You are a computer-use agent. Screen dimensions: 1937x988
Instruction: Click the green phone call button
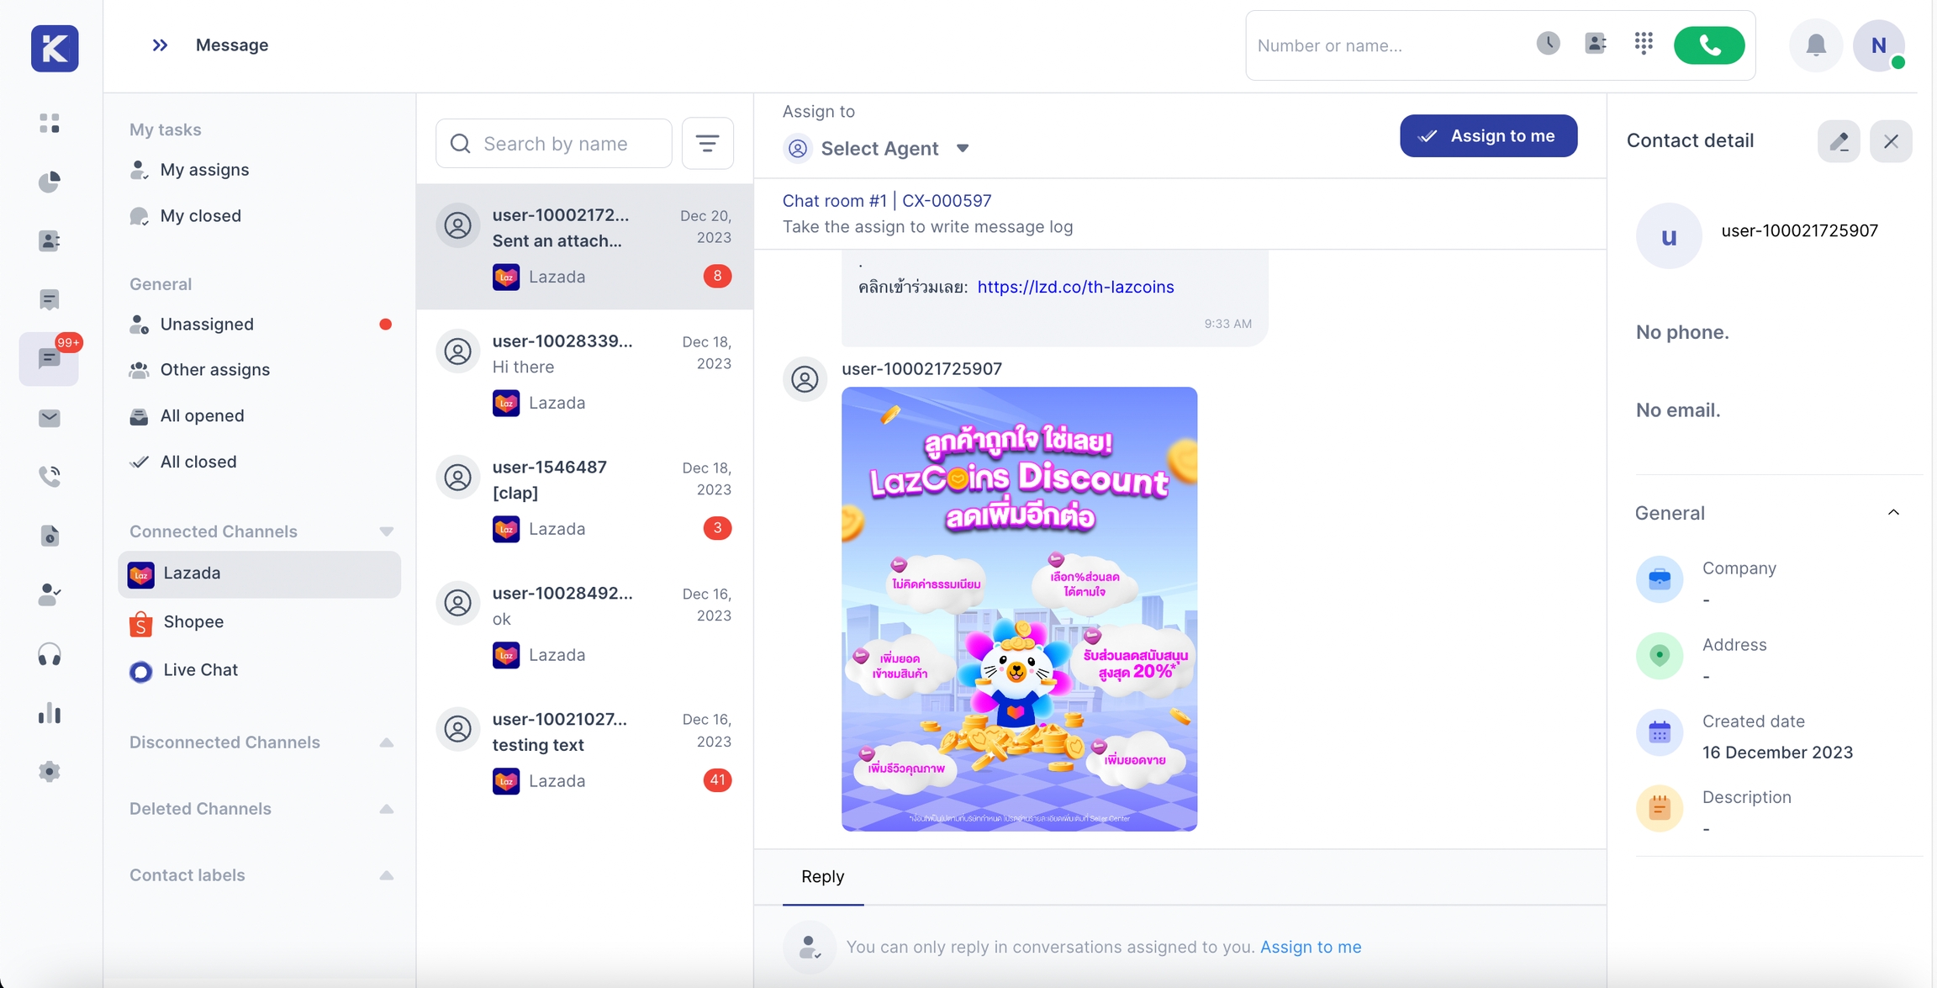[x=1708, y=45]
